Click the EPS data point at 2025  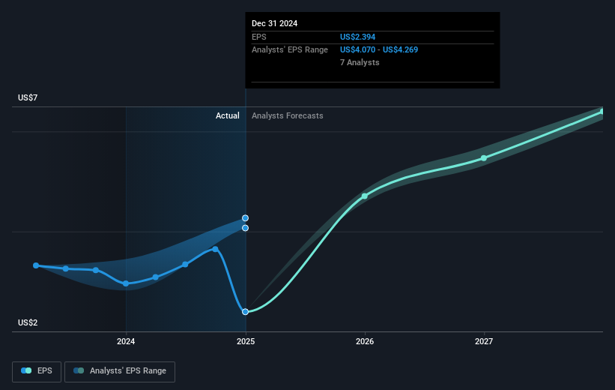(x=245, y=312)
